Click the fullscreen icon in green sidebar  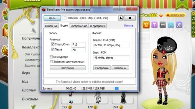(x=193, y=28)
